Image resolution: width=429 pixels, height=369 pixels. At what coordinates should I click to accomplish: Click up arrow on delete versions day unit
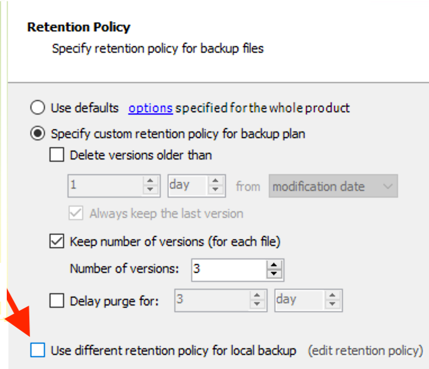click(x=216, y=182)
